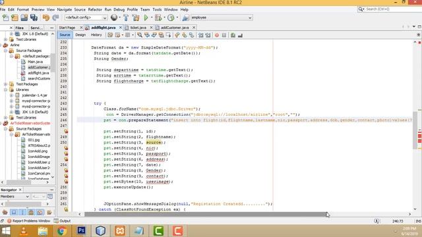Select Main.java in the project tree

click(x=35, y=61)
